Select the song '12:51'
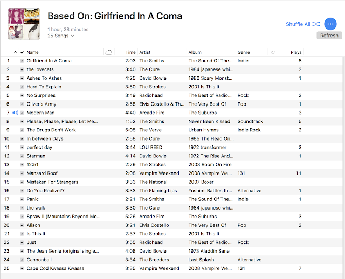 pyautogui.click(x=32, y=164)
